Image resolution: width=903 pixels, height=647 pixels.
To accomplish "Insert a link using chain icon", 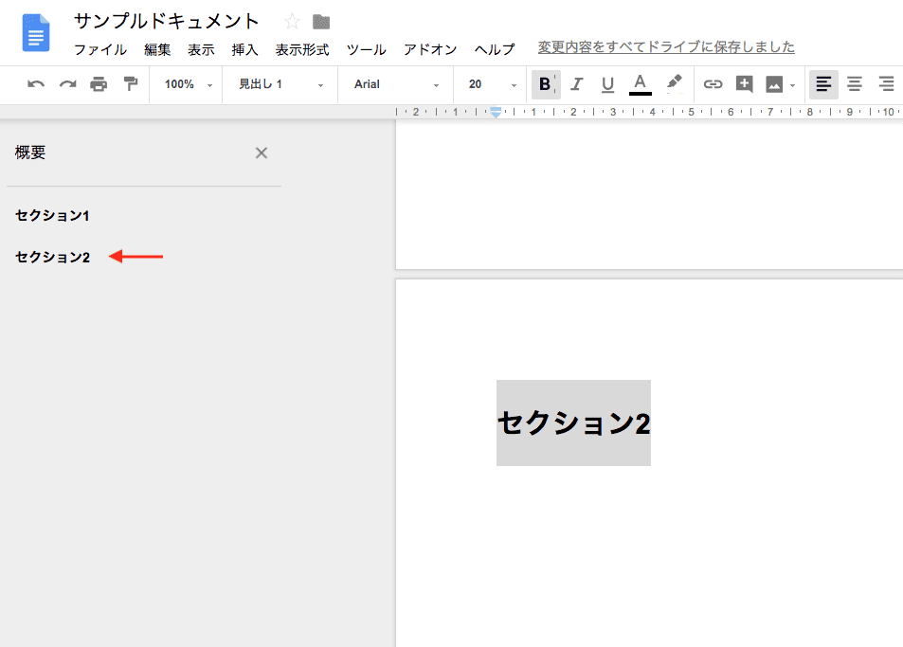I will (713, 84).
